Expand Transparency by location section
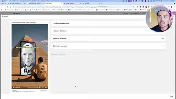Viewport: 176px width, 99px height. point(108,23)
